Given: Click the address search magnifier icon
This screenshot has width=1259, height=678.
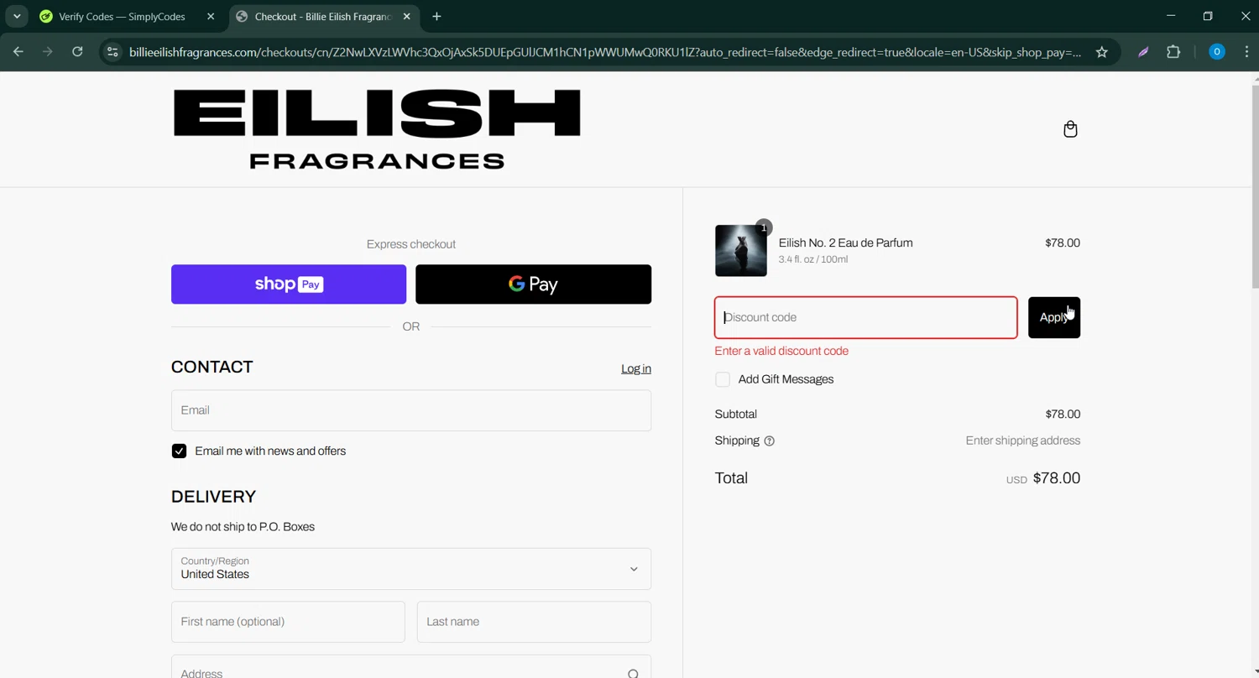Looking at the screenshot, I should (633, 673).
